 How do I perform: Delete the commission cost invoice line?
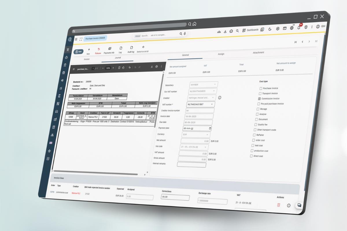pos(279,205)
